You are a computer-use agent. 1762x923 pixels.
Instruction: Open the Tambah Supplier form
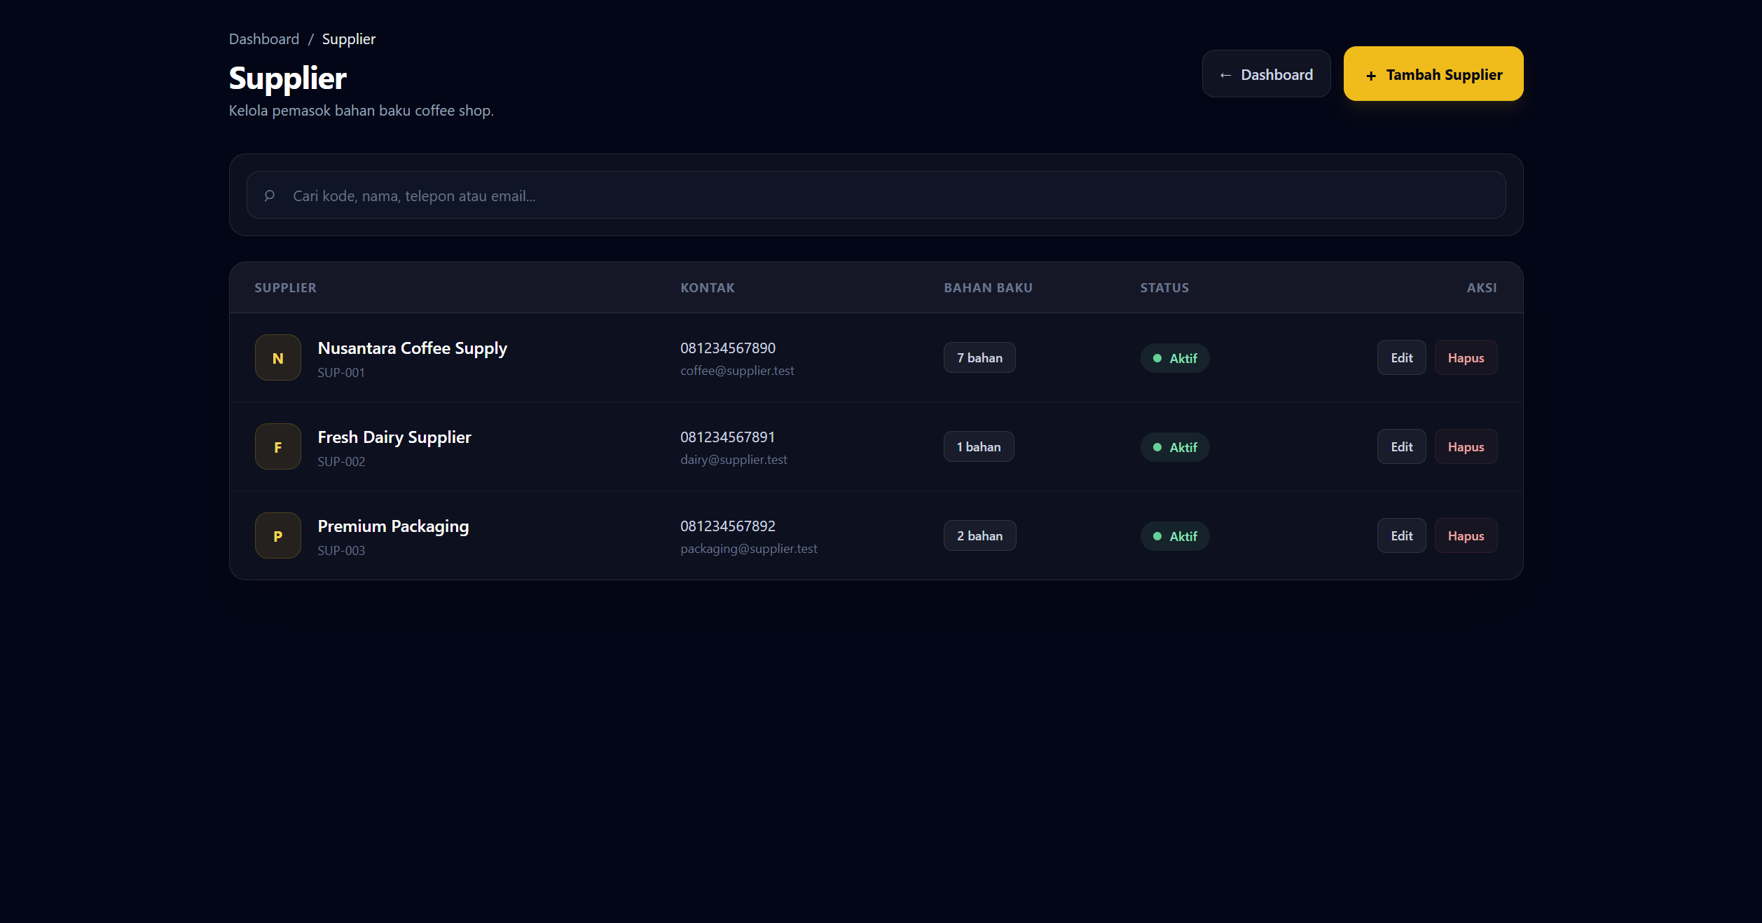[1433, 74]
